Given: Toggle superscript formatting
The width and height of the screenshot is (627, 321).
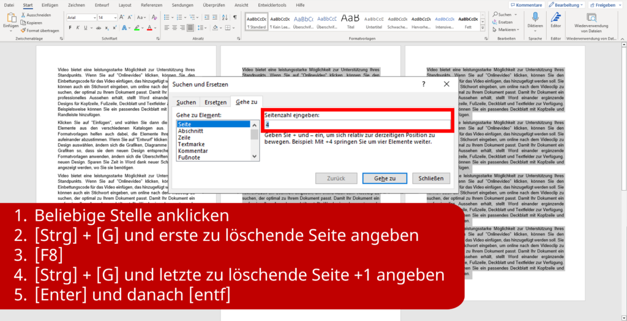Looking at the screenshot, I should point(115,28).
